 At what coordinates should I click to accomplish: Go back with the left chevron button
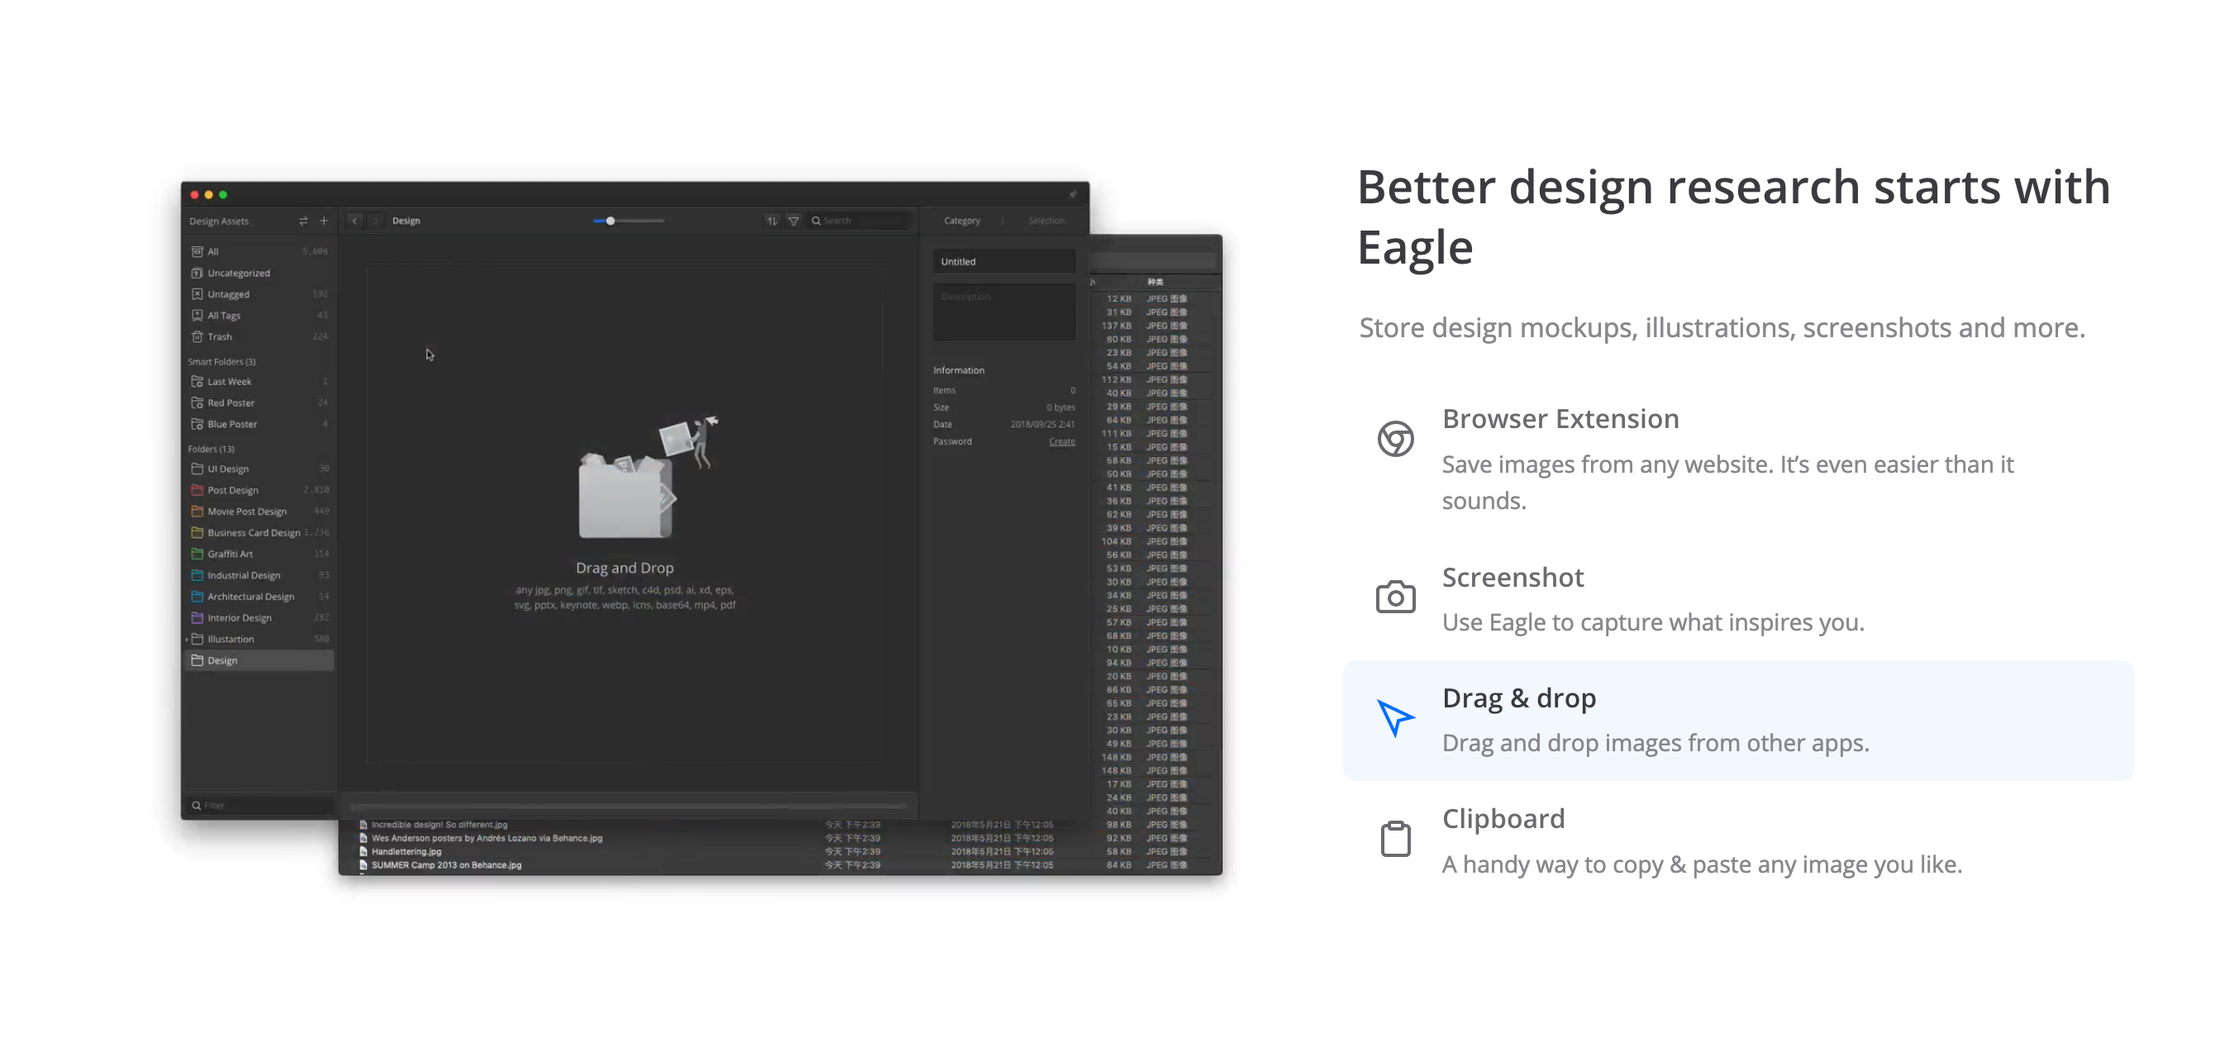click(355, 221)
